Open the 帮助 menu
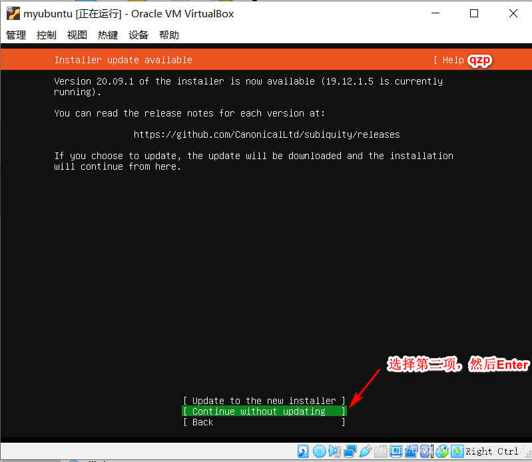Screen dimensions: 532x462 pos(169,35)
